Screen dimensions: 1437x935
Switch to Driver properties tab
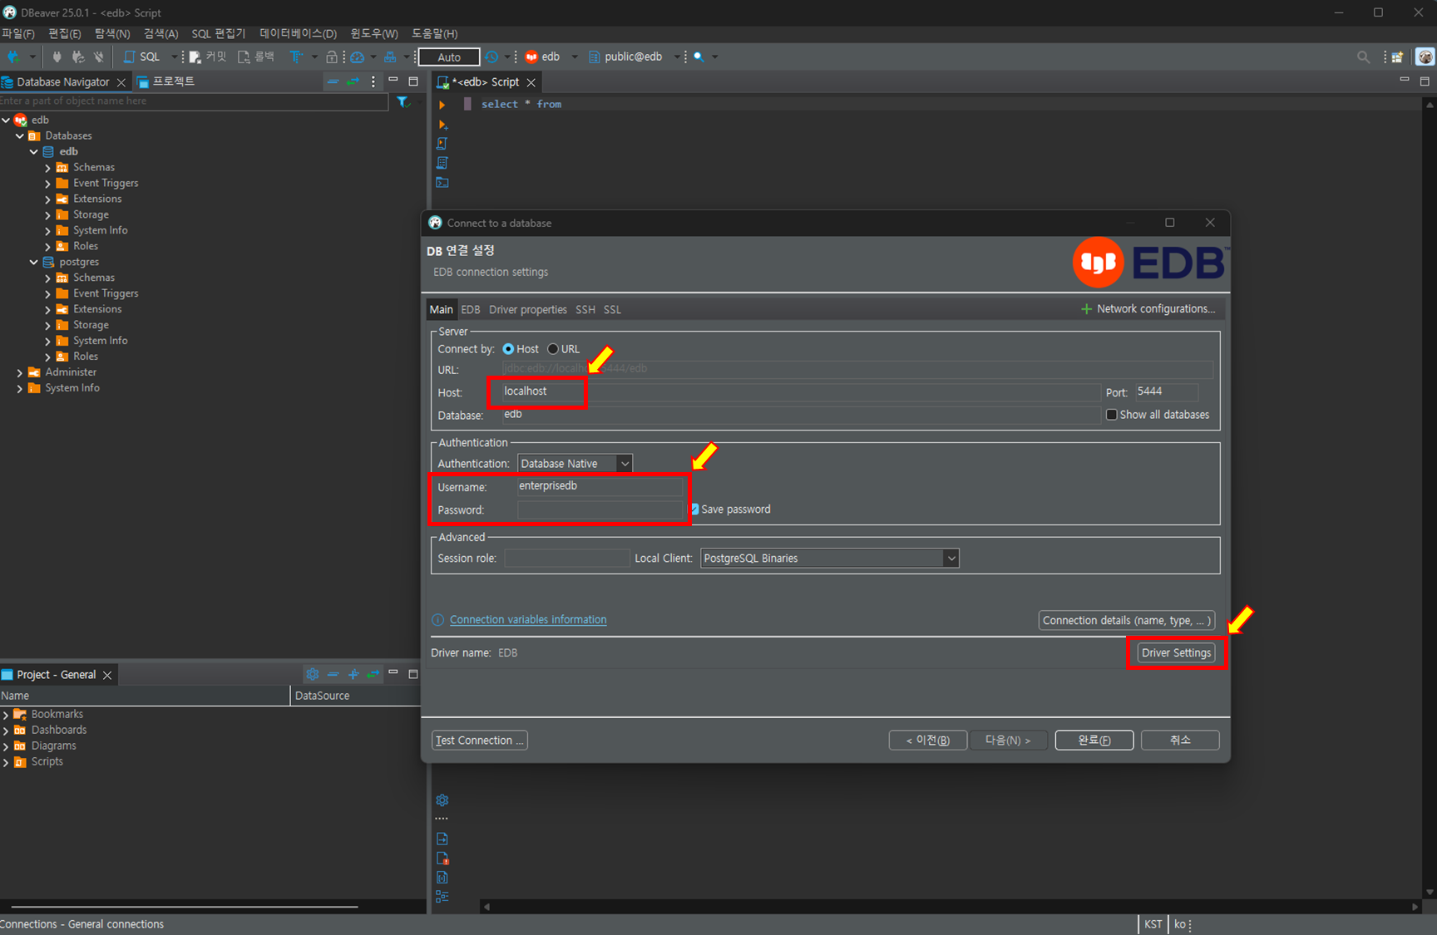(x=528, y=309)
